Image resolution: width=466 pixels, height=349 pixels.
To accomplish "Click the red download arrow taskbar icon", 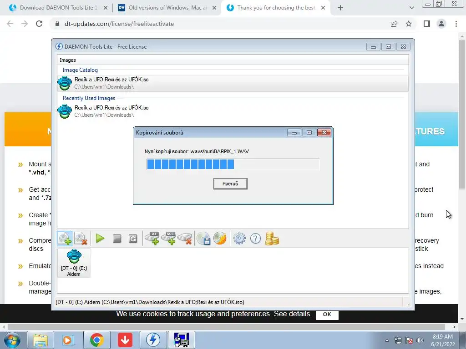I will point(125,340).
